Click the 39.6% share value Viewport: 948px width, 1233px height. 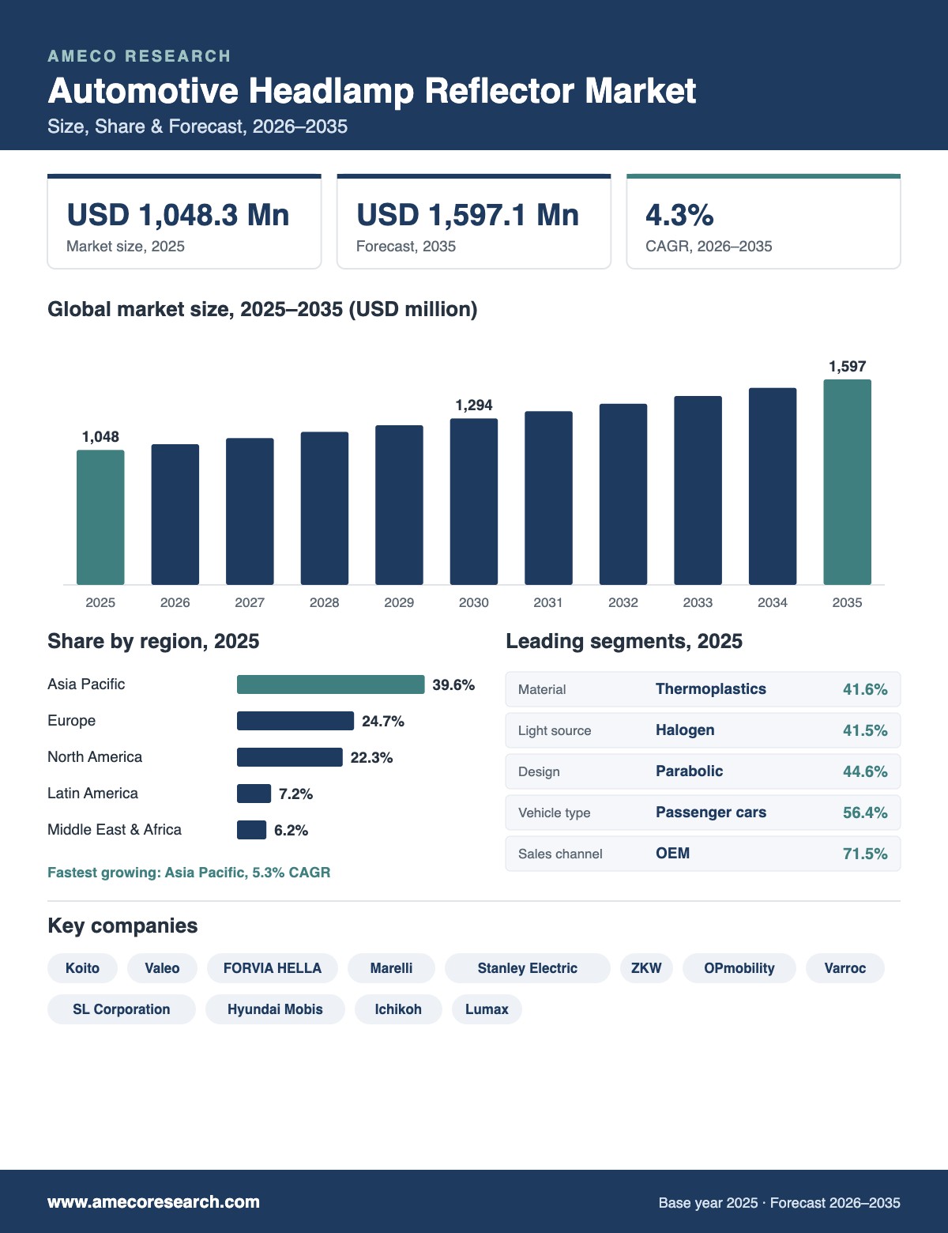click(x=453, y=684)
